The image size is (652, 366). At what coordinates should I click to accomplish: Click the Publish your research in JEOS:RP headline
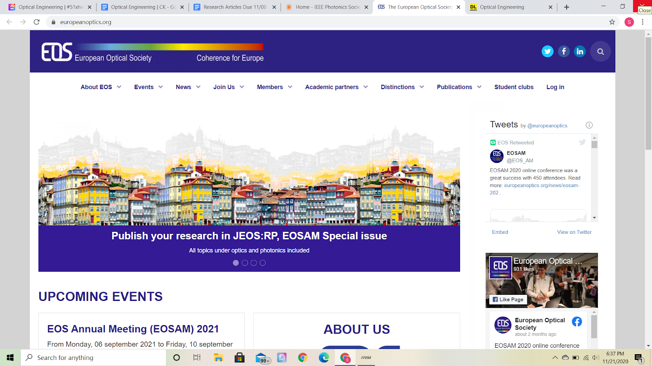[249, 236]
